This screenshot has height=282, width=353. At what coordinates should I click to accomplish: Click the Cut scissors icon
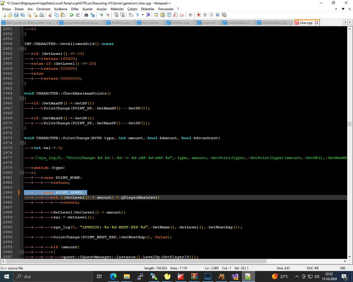pos(50,15)
